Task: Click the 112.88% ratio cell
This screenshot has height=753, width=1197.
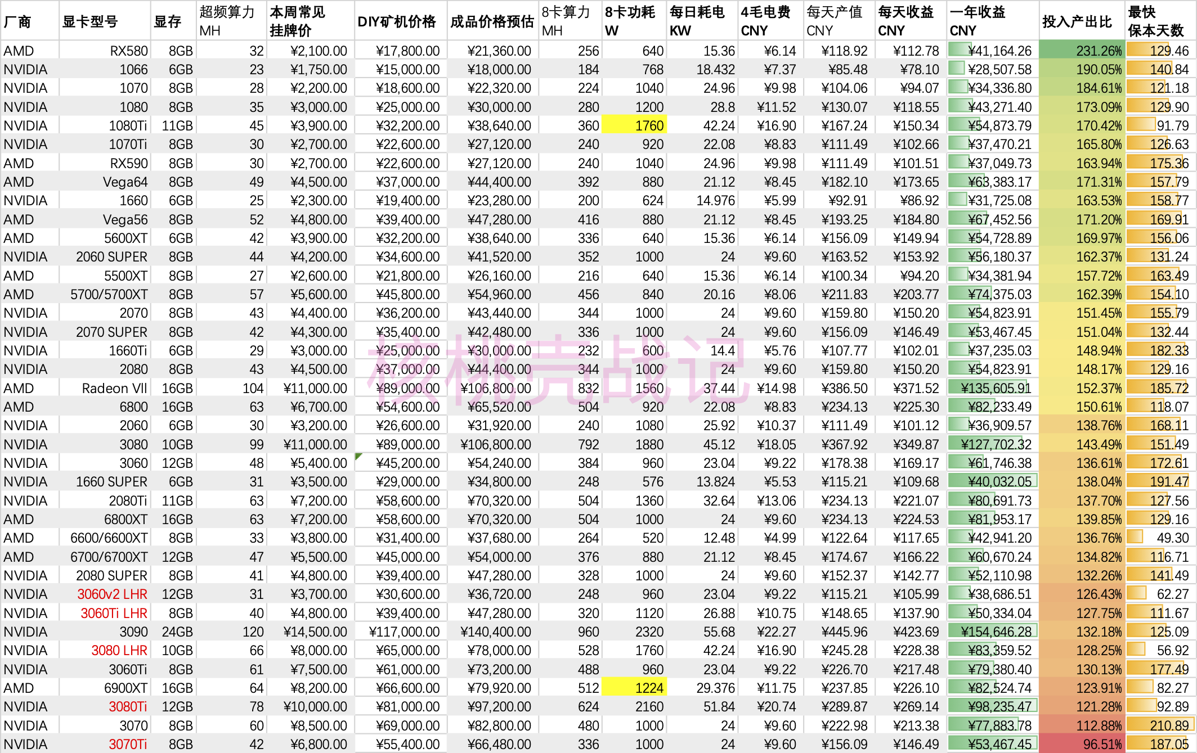Action: (x=1082, y=725)
